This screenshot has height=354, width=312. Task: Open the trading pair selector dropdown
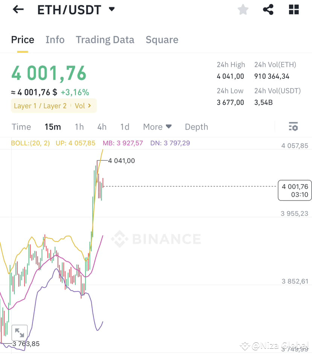(111, 9)
